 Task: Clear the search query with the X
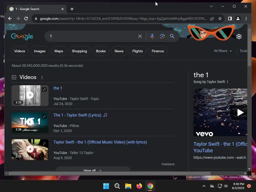pos(140,36)
